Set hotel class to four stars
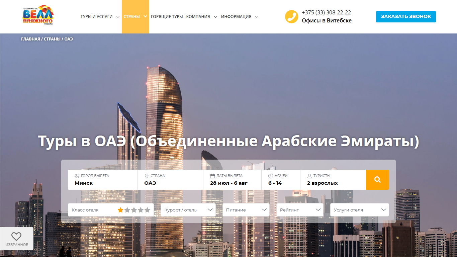Viewport: 457px width, 257px height. 141,210
